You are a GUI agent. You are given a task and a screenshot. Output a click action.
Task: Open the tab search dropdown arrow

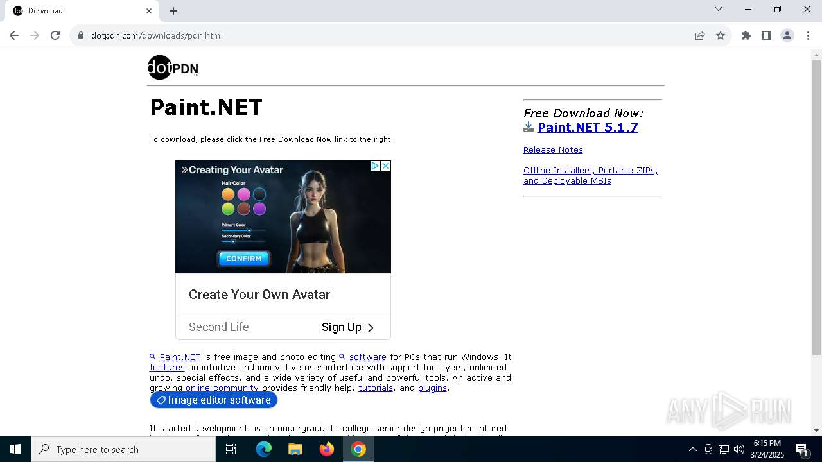pyautogui.click(x=719, y=9)
